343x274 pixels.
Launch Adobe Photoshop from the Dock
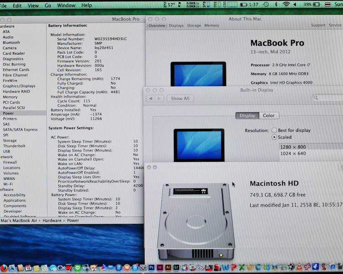(151, 268)
